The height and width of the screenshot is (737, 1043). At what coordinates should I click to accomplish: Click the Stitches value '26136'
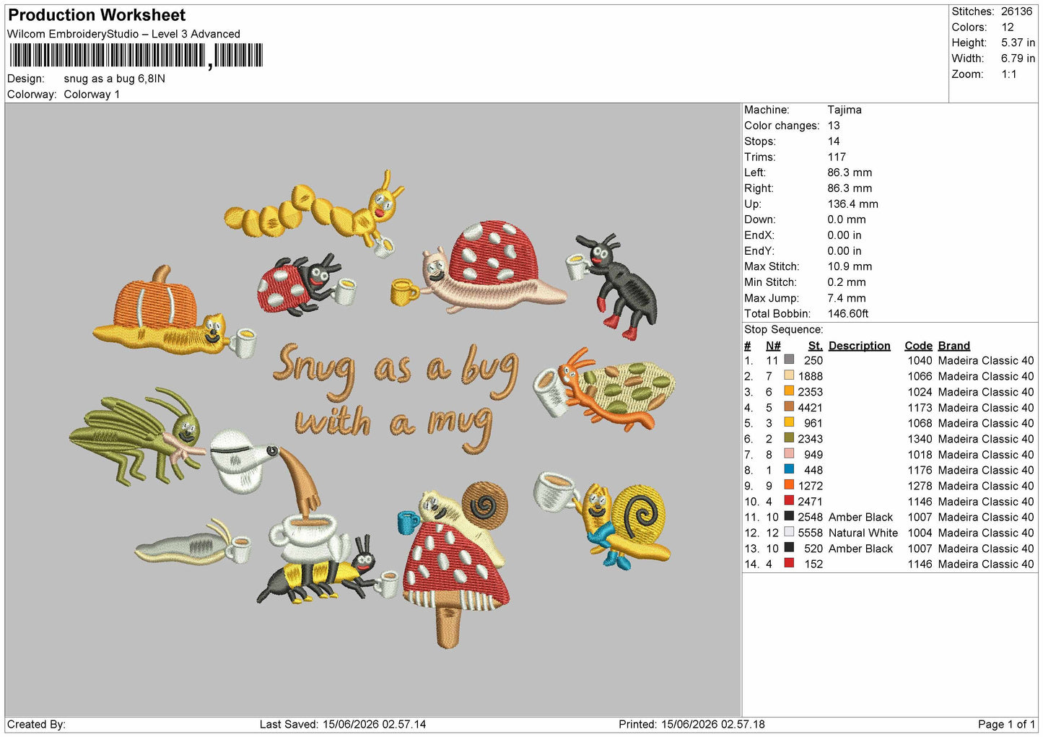(1016, 12)
